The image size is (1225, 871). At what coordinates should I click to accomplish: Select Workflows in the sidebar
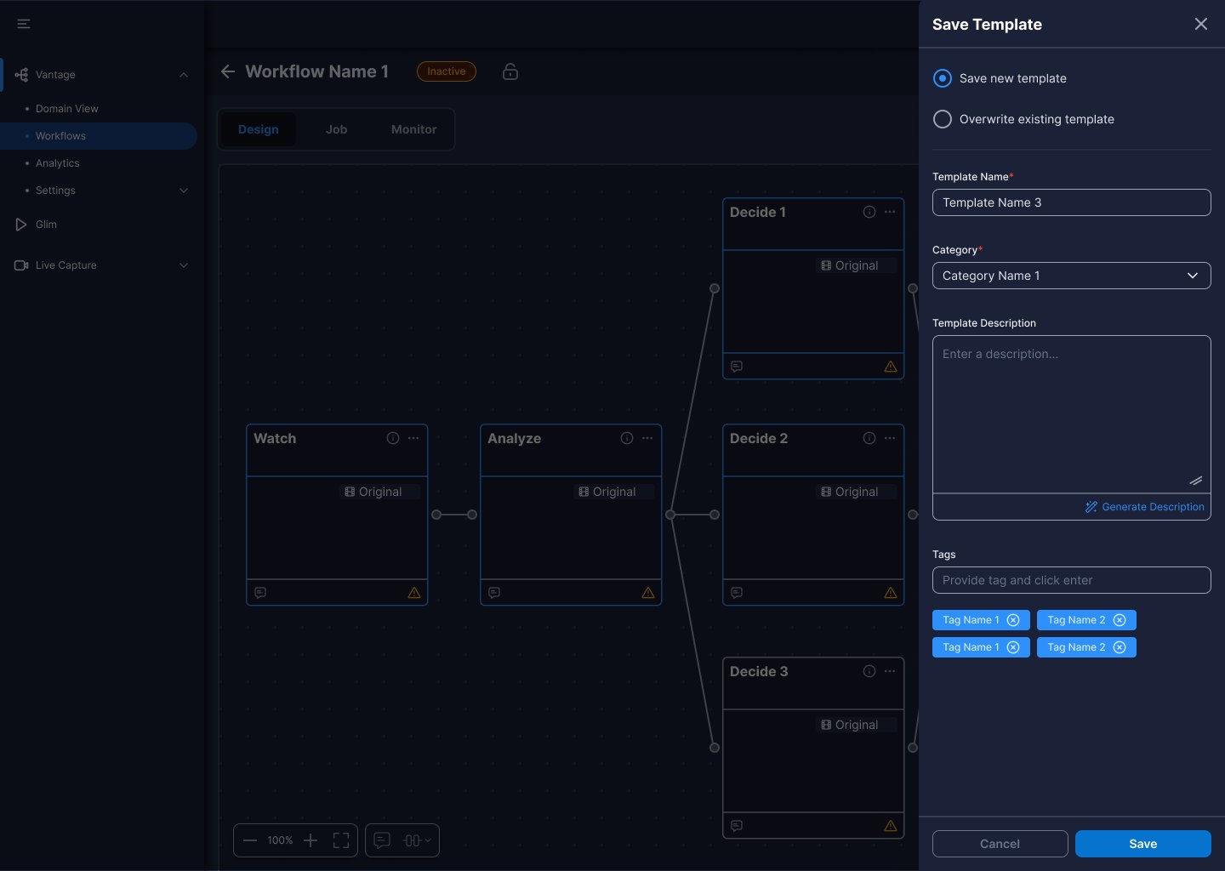[x=99, y=136]
